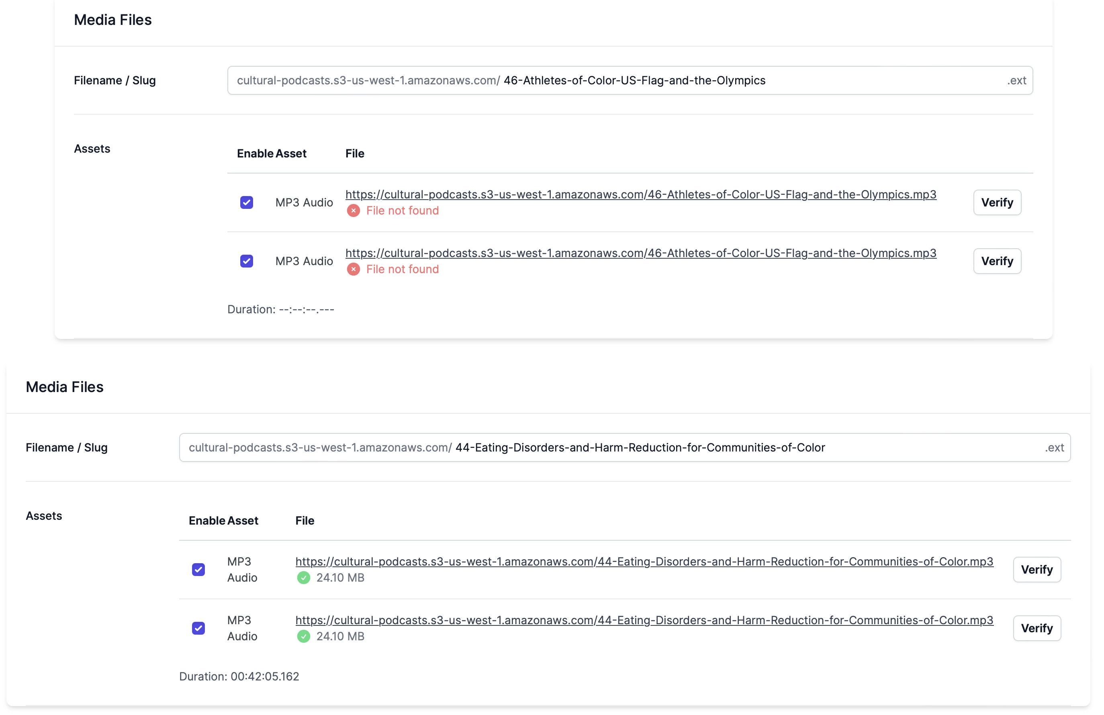Click 'Filename / Slug' label for episode 44
The width and height of the screenshot is (1104, 715).
point(66,447)
